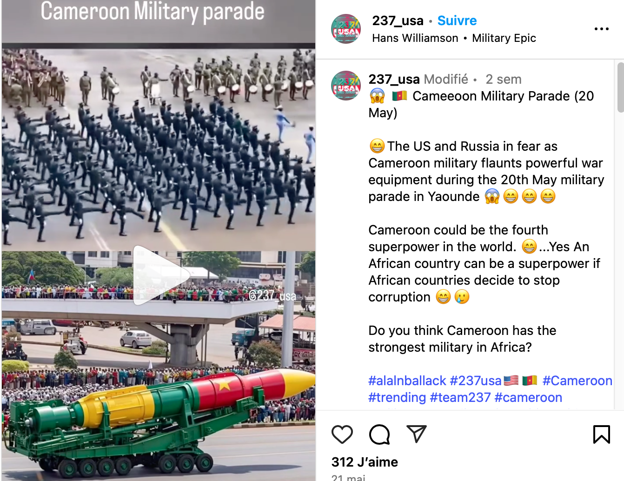Open comments with the speech bubble icon
Screen dimensions: 624x481
click(379, 434)
